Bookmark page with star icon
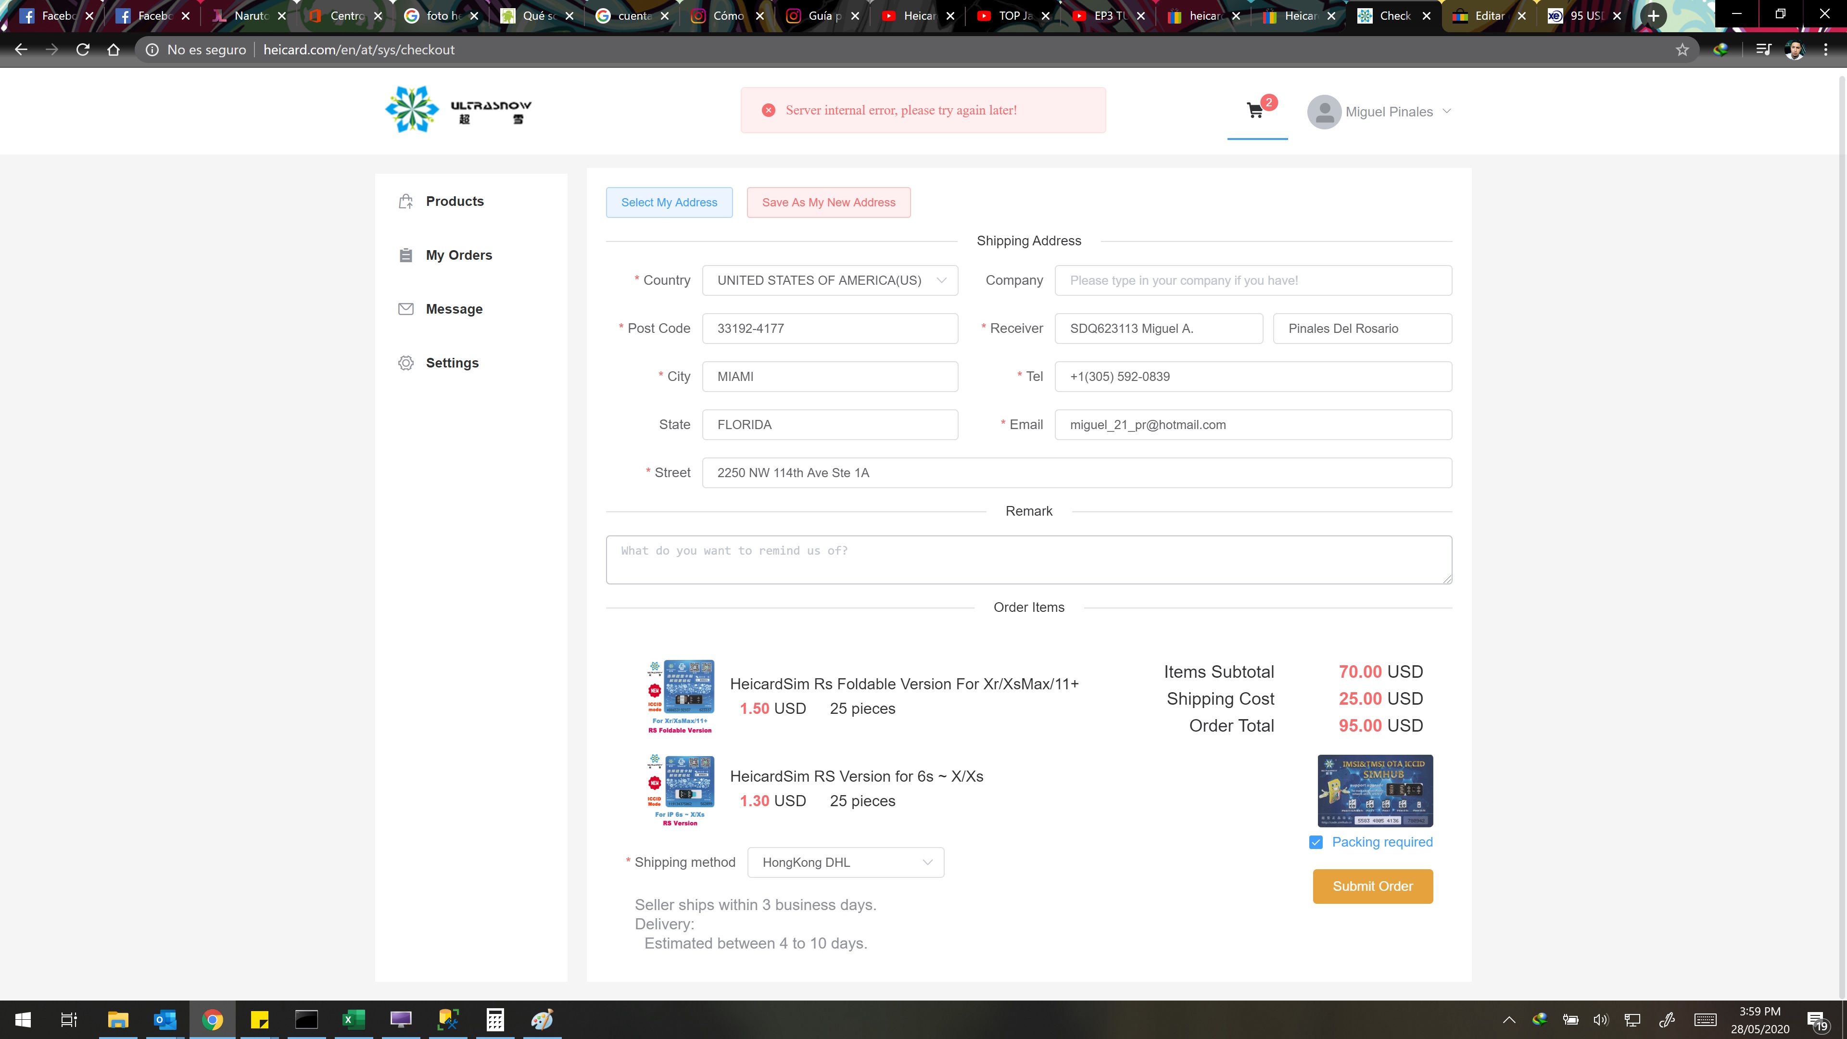Viewport: 1847px width, 1039px height. (1682, 50)
